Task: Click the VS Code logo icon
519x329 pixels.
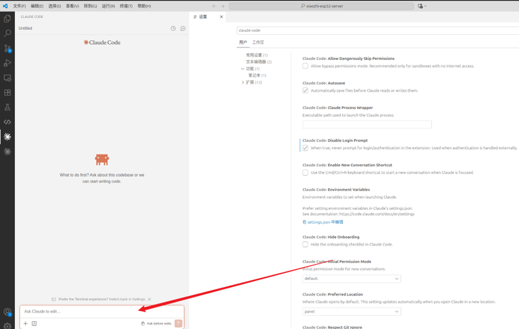Action: coord(5,6)
